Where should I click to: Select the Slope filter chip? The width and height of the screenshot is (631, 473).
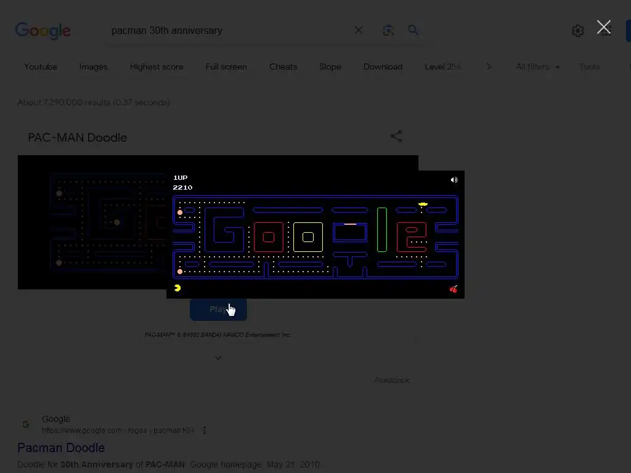click(x=330, y=67)
